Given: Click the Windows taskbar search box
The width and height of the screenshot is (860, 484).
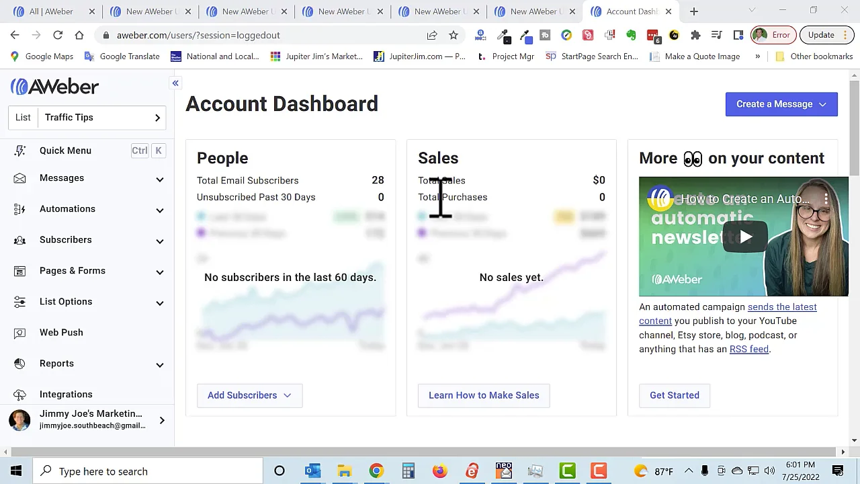Looking at the screenshot, I should pos(149,471).
